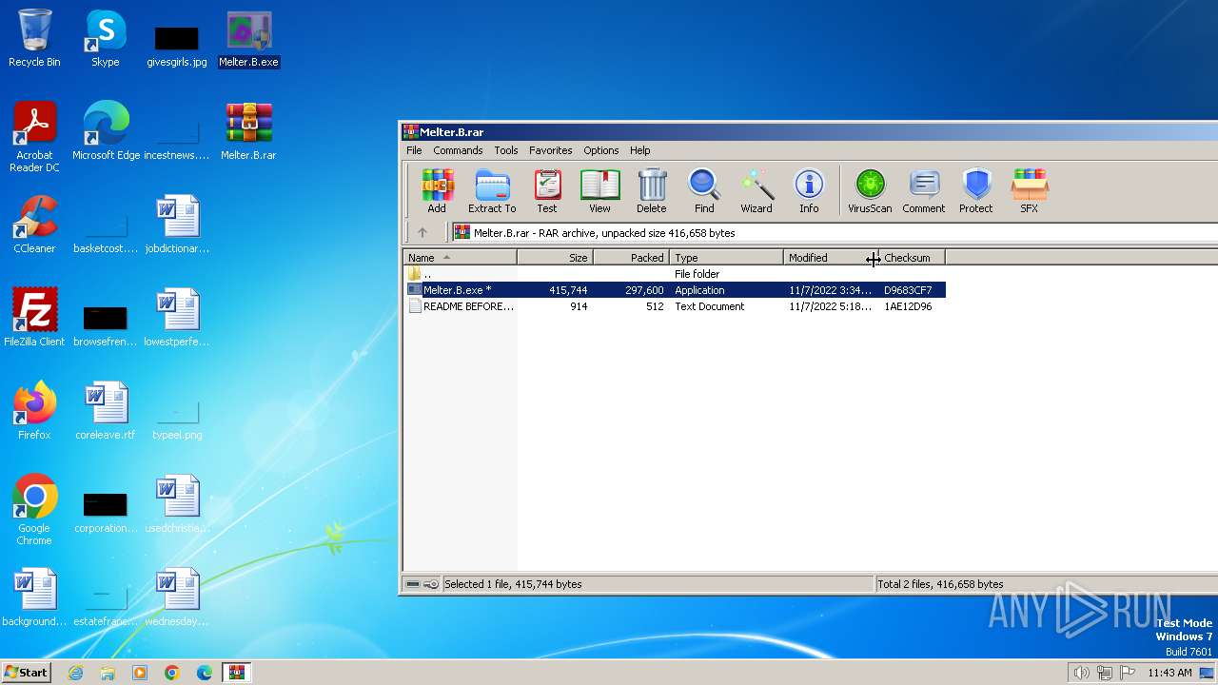1218x685 pixels.
Task: Click the View file icon
Action: point(599,190)
